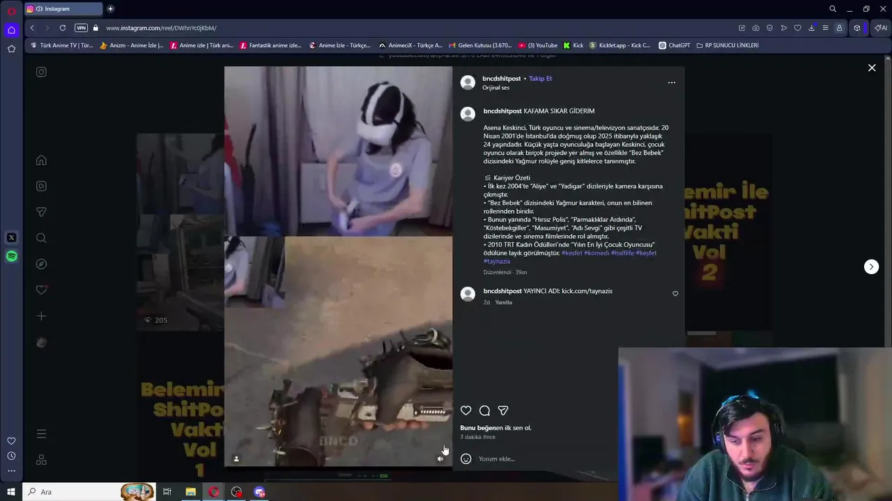Open Opera sidebar three-dot settings

click(x=11, y=471)
